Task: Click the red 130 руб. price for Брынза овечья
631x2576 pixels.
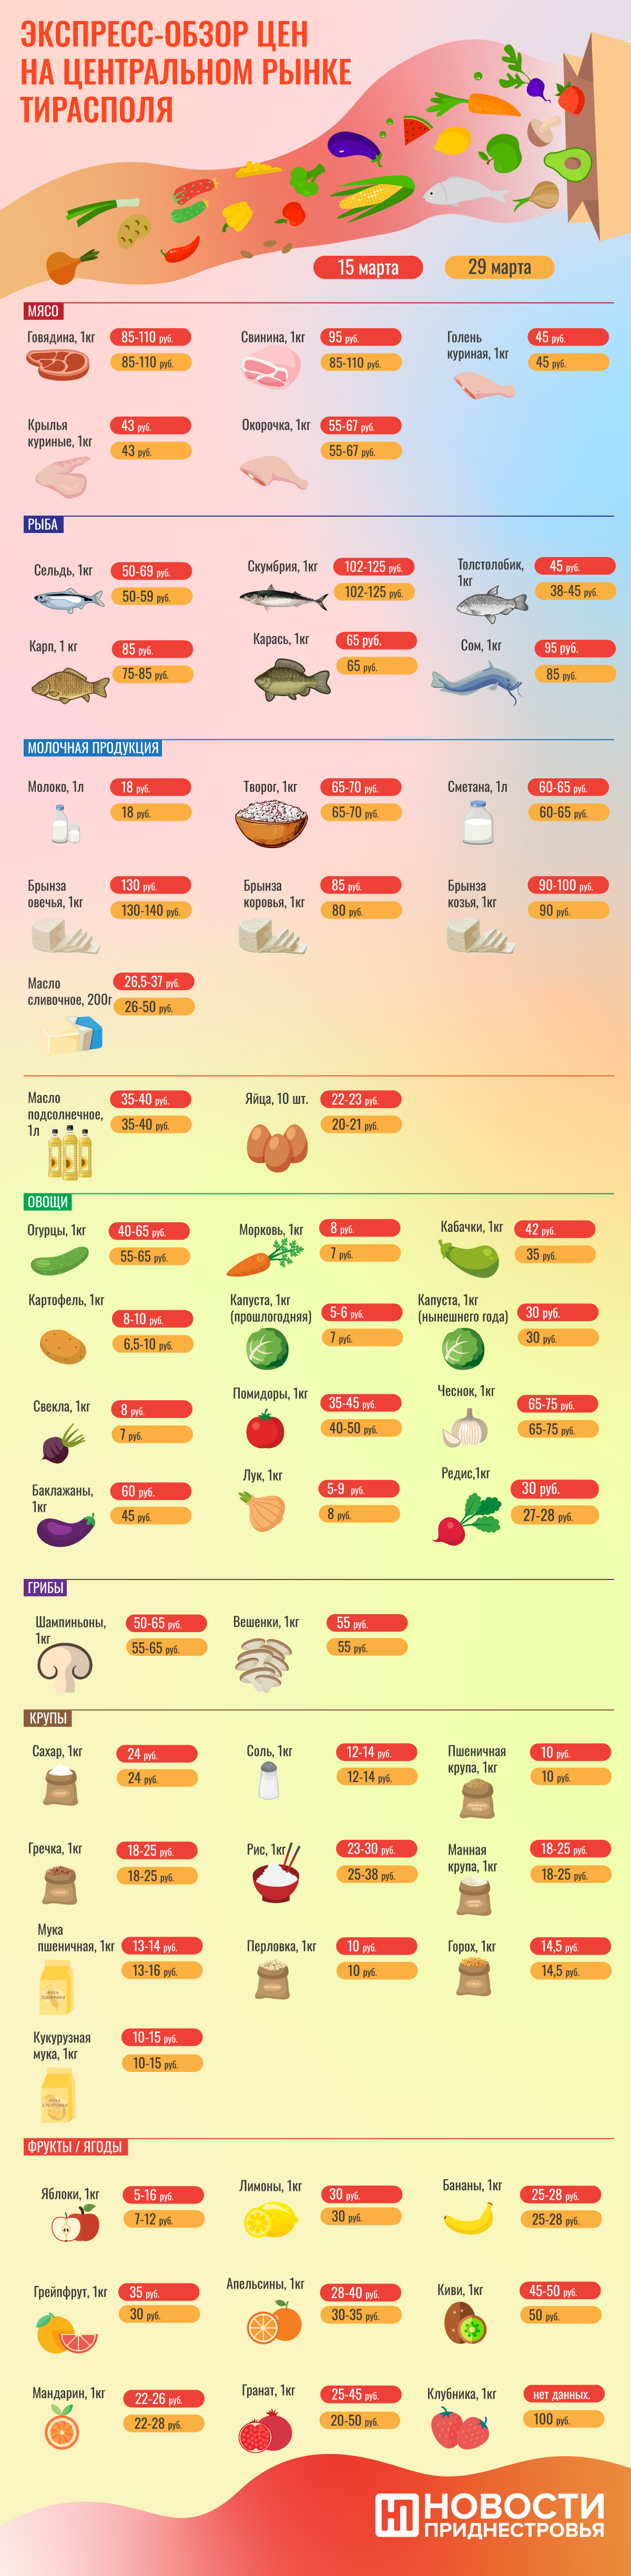Action: click(150, 885)
